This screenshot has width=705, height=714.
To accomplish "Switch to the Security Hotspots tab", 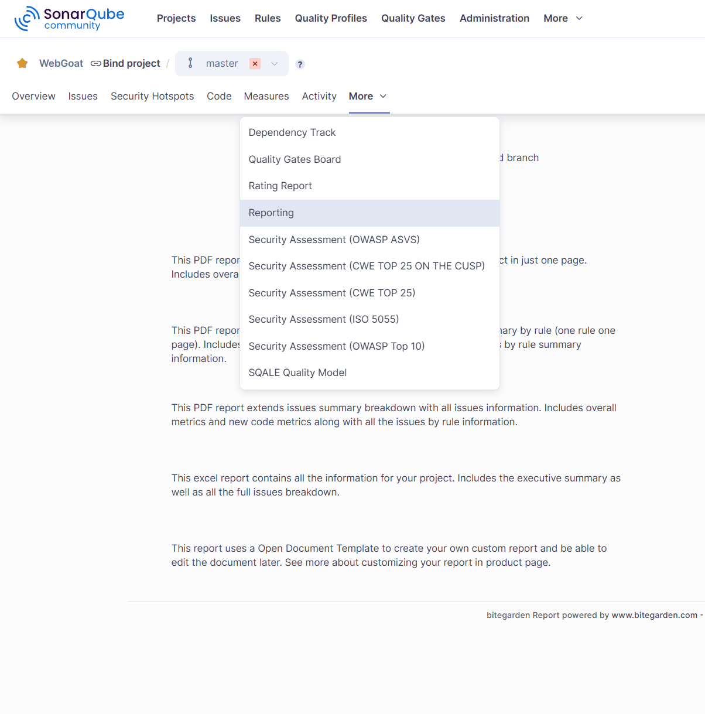I will pos(152,96).
